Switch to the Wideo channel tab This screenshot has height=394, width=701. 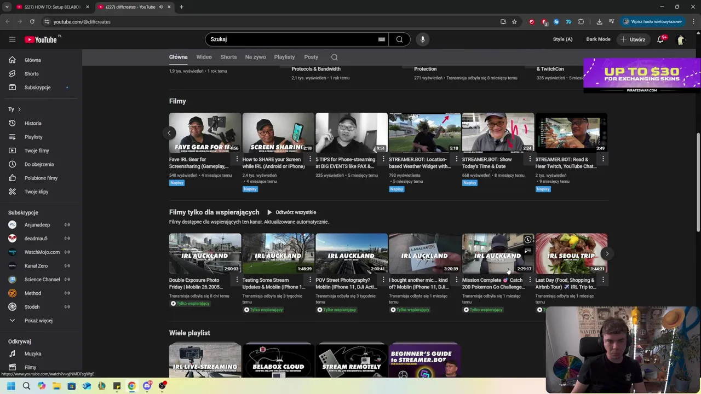point(204,57)
